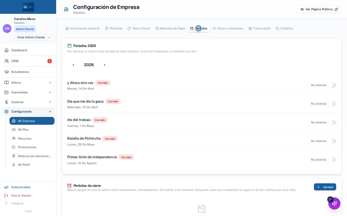This screenshot has height=216, width=347.
Task: Select the Métodos de Pago tab
Action: (x=170, y=28)
